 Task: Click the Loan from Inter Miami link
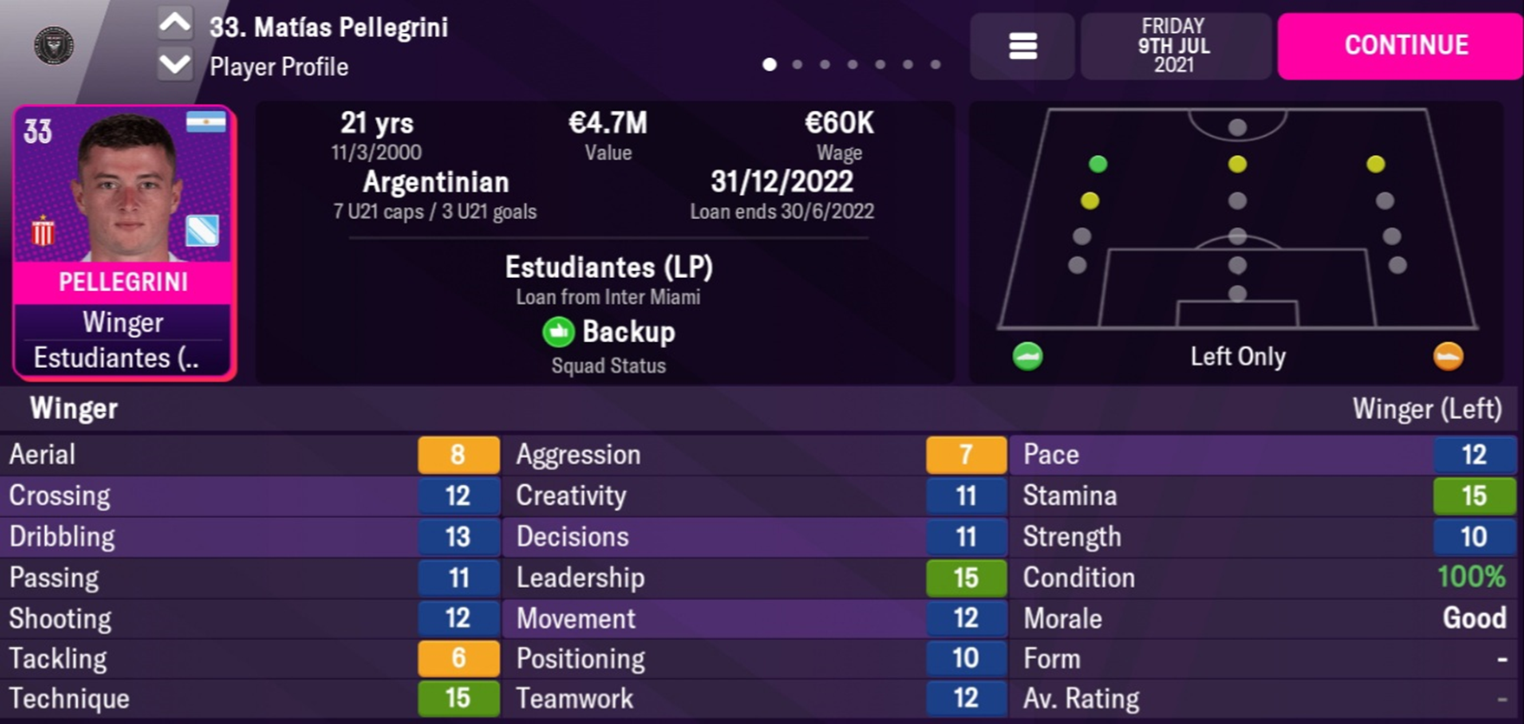pos(608,297)
